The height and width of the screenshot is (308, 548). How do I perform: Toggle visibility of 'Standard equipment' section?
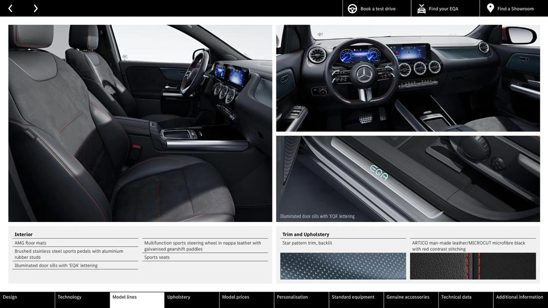point(353,297)
